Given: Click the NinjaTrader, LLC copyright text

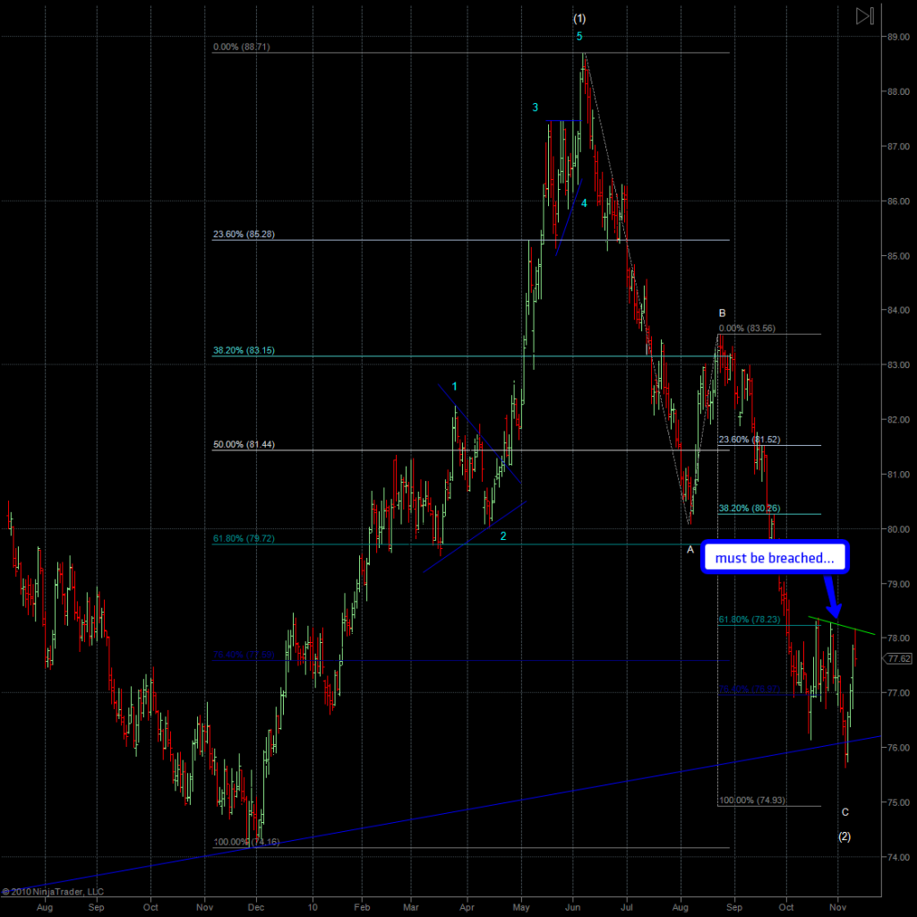Looking at the screenshot, I should point(52,891).
